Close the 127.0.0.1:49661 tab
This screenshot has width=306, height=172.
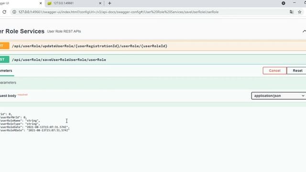(100, 3)
